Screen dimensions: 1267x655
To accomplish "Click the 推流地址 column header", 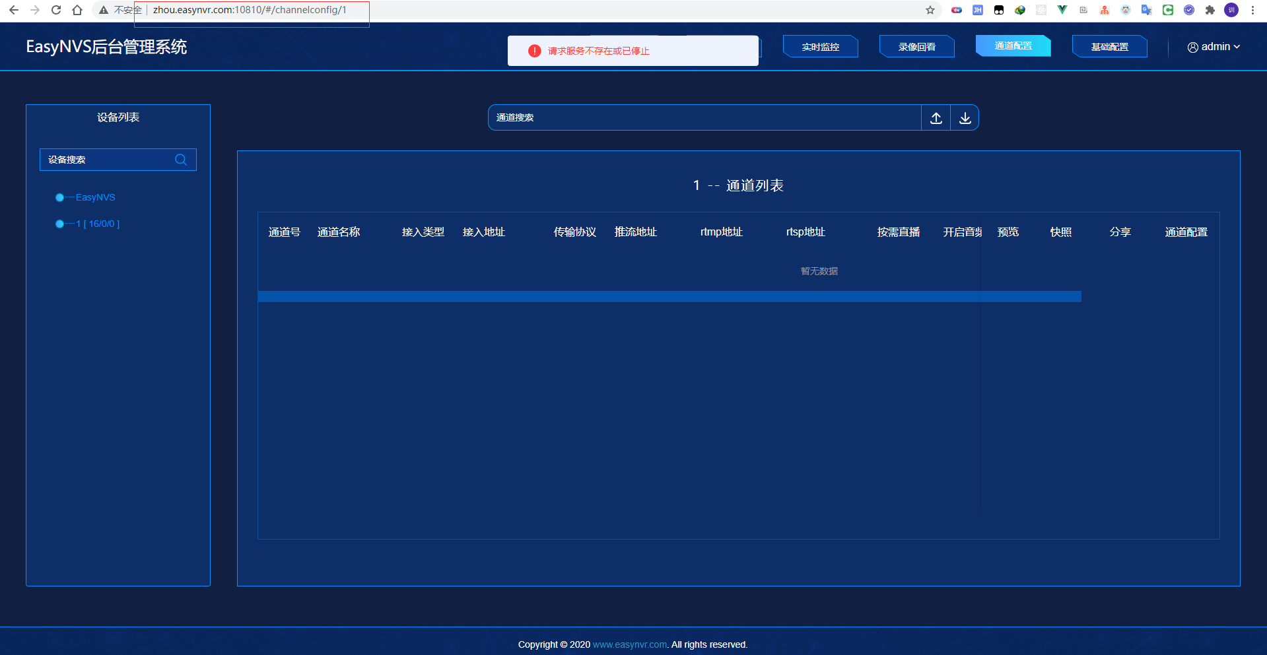I will click(x=636, y=232).
